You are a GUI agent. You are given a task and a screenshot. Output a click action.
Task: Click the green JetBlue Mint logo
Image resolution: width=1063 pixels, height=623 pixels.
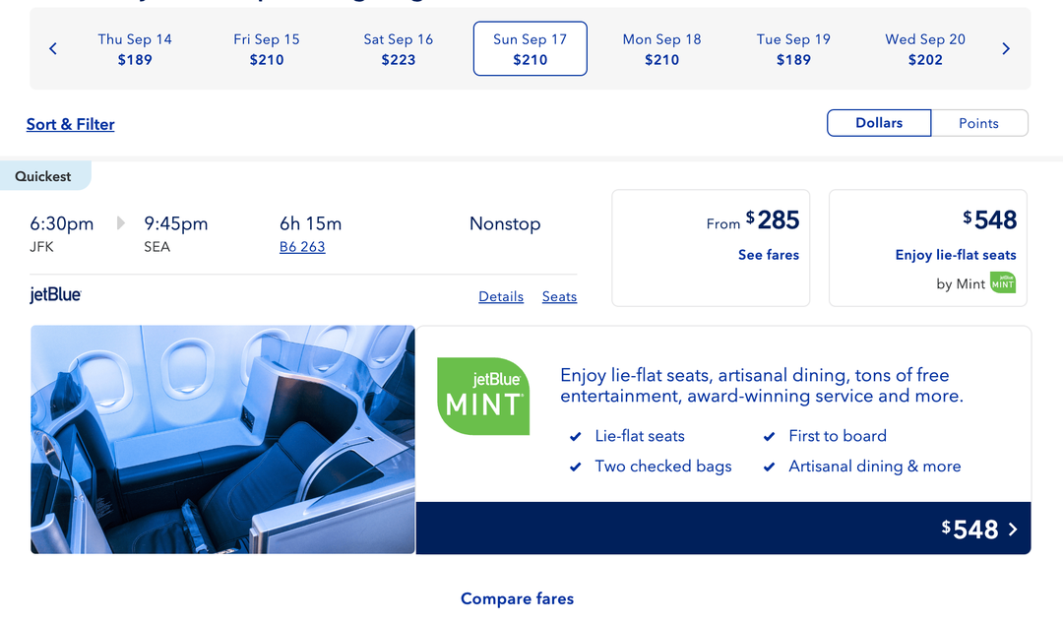point(482,396)
